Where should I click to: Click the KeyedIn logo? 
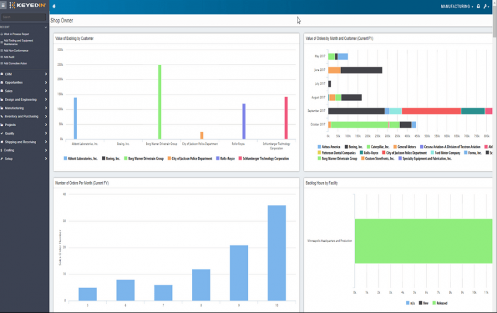tap(27, 6)
